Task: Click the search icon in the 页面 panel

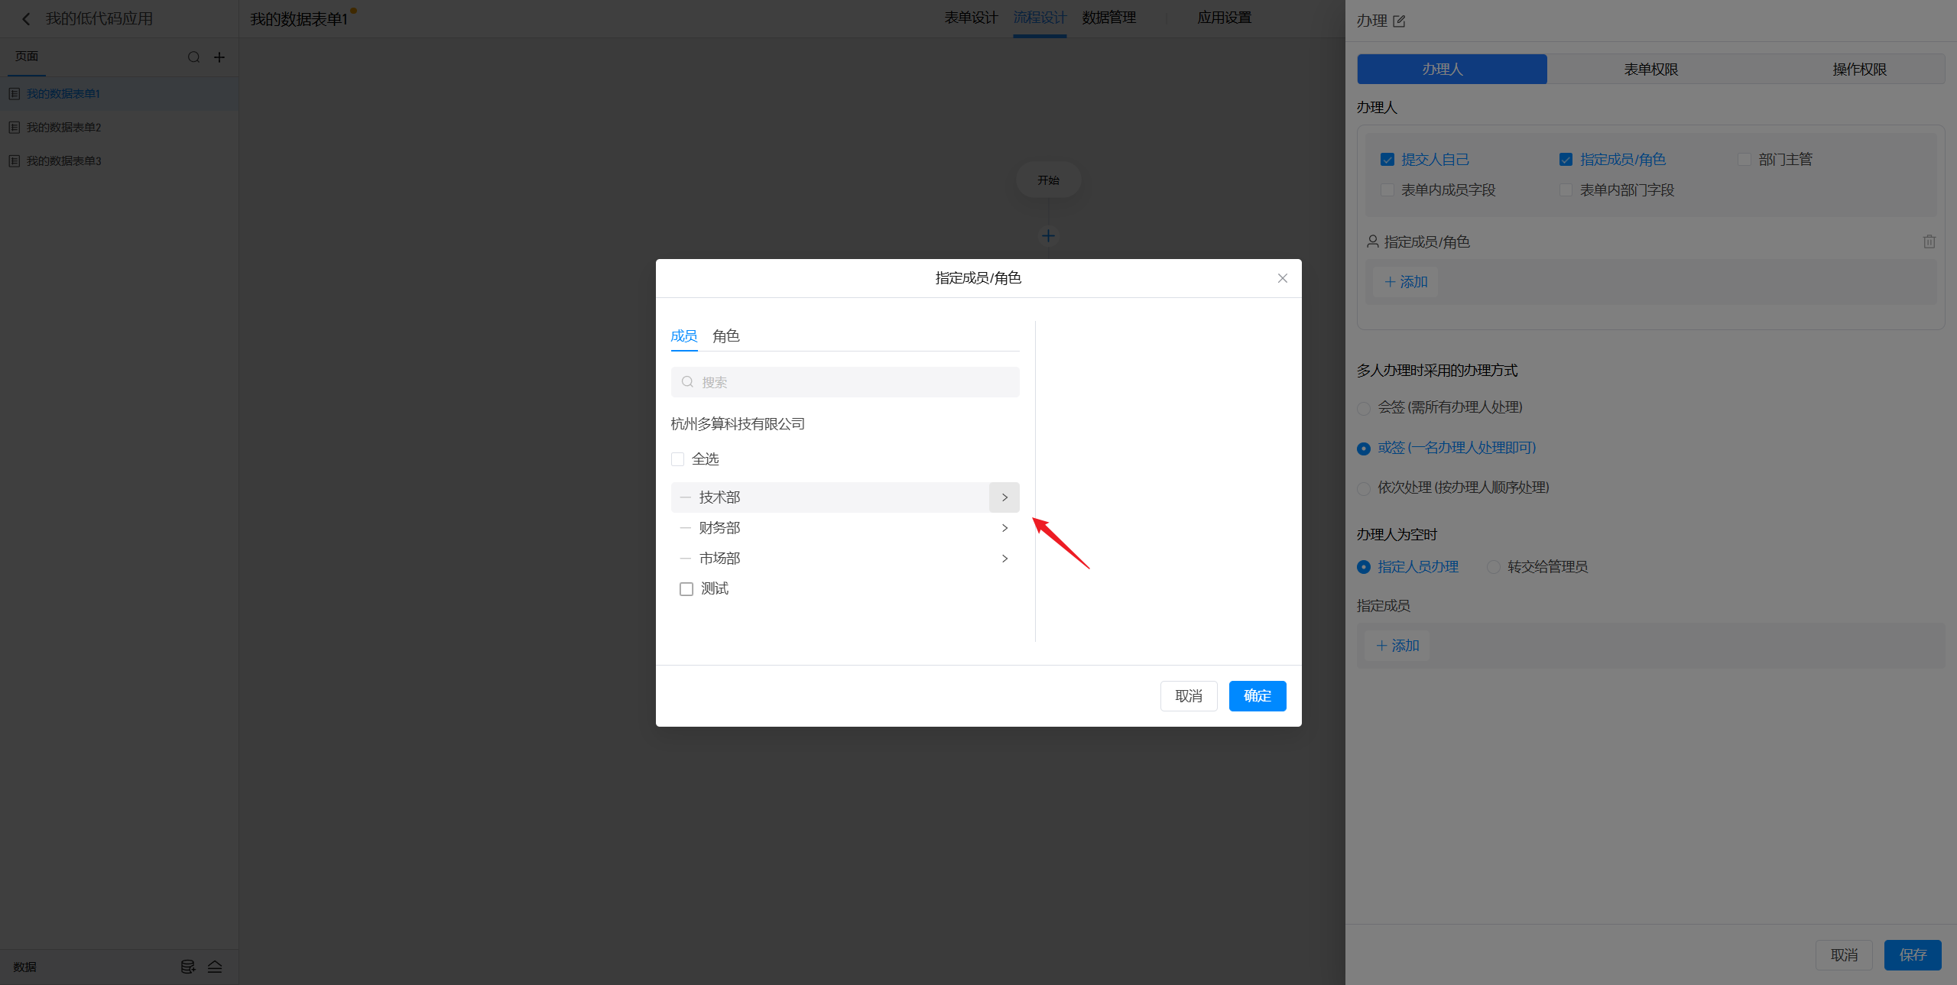Action: pos(193,57)
